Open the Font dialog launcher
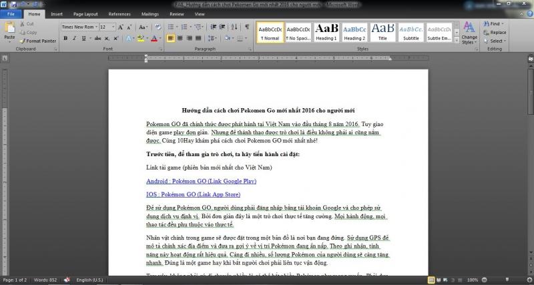The height and width of the screenshot is (285, 534). tap(161, 49)
